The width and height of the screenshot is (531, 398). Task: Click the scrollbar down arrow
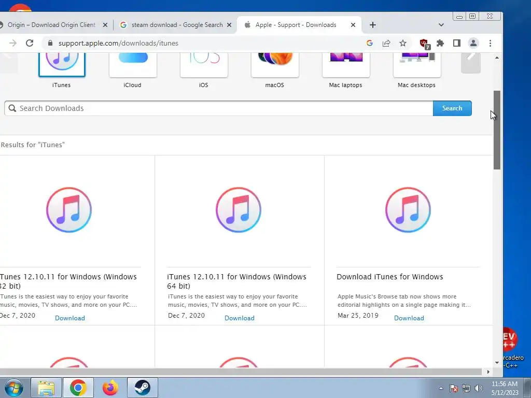497,362
